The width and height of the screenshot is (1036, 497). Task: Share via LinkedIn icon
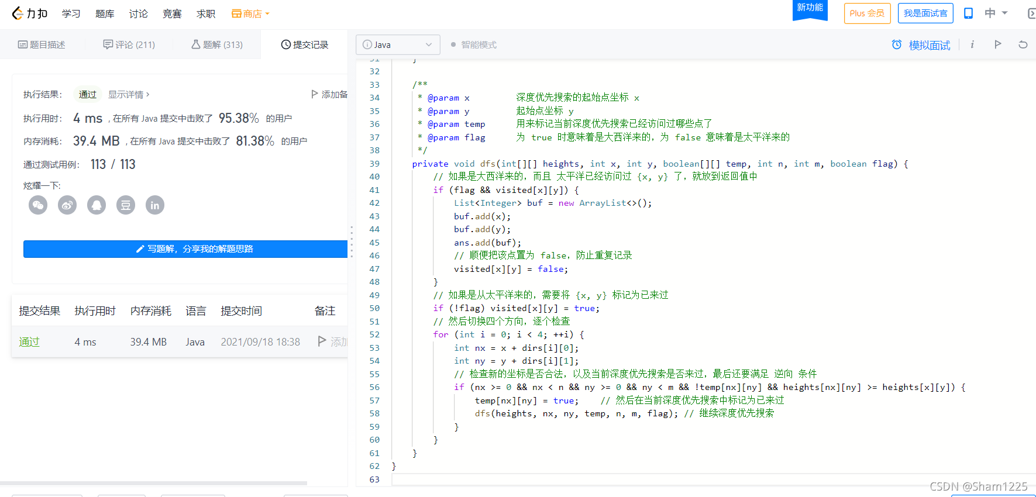(x=155, y=205)
